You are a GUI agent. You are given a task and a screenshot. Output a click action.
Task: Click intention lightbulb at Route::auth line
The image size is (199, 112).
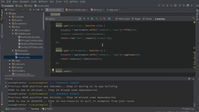point(53,70)
